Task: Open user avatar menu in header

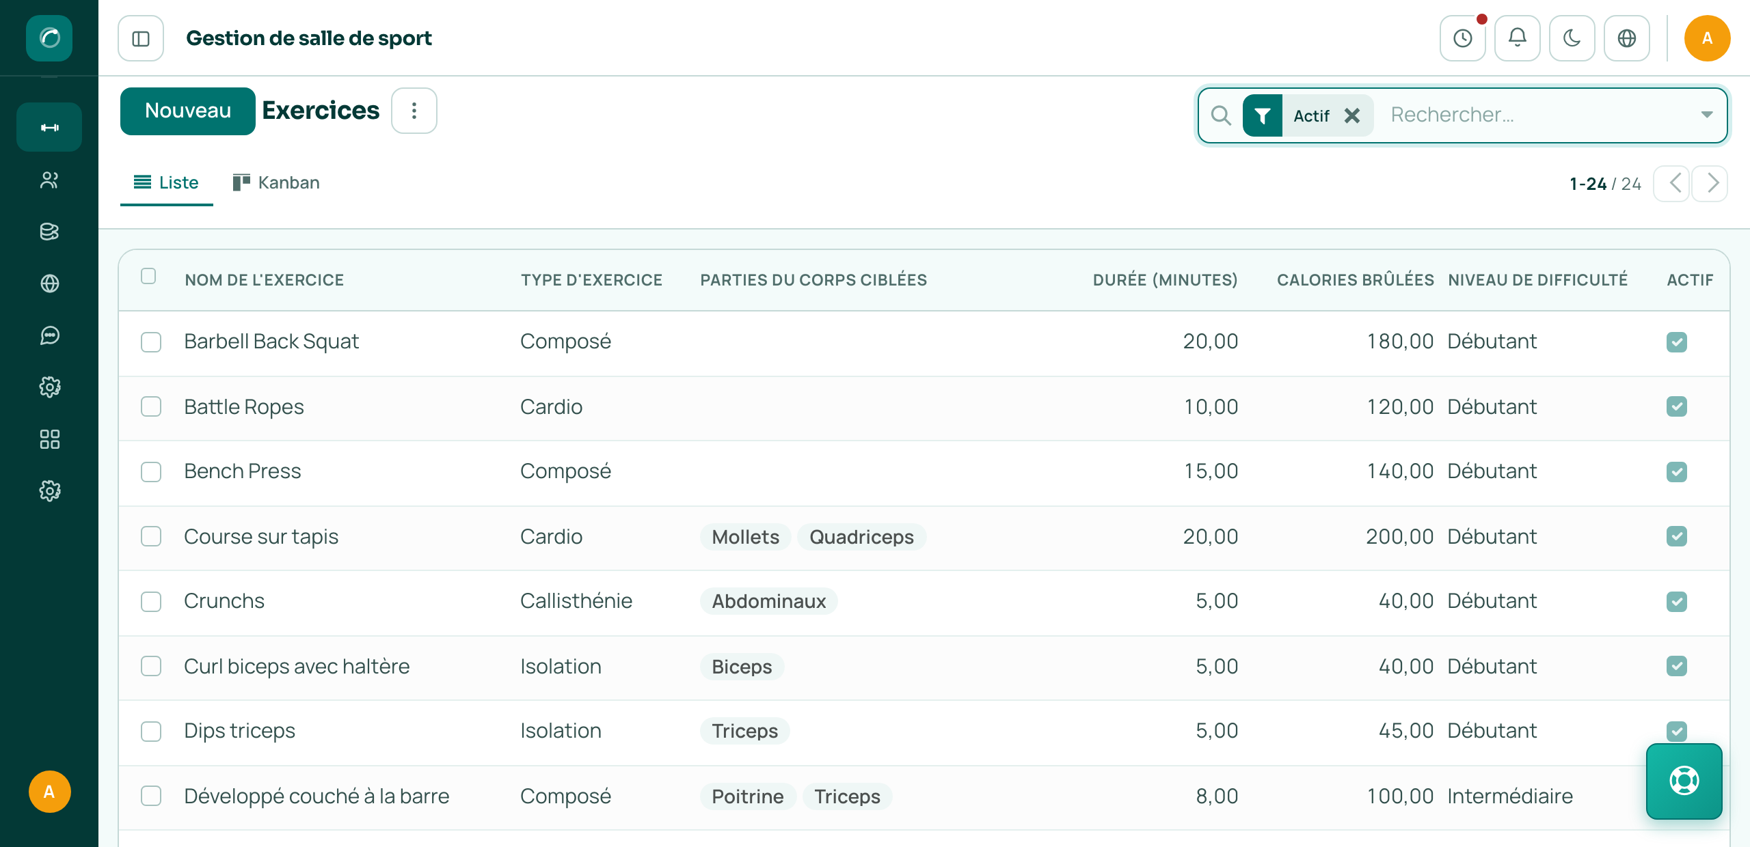Action: tap(1708, 38)
